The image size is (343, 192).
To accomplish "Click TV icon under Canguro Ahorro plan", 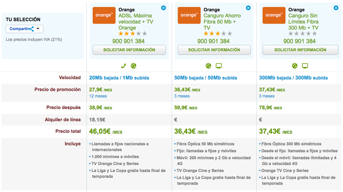I will point(218,66).
